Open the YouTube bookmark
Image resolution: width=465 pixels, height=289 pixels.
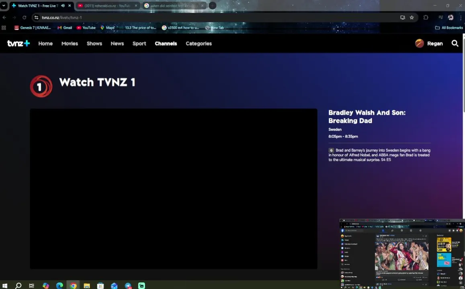(86, 28)
